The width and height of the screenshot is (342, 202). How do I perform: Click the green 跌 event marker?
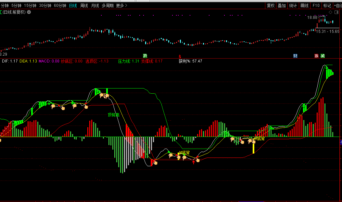(145, 56)
